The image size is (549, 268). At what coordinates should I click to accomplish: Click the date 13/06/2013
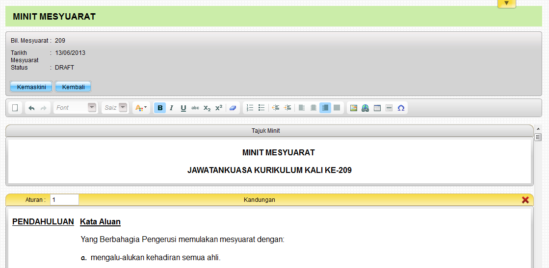coord(70,53)
